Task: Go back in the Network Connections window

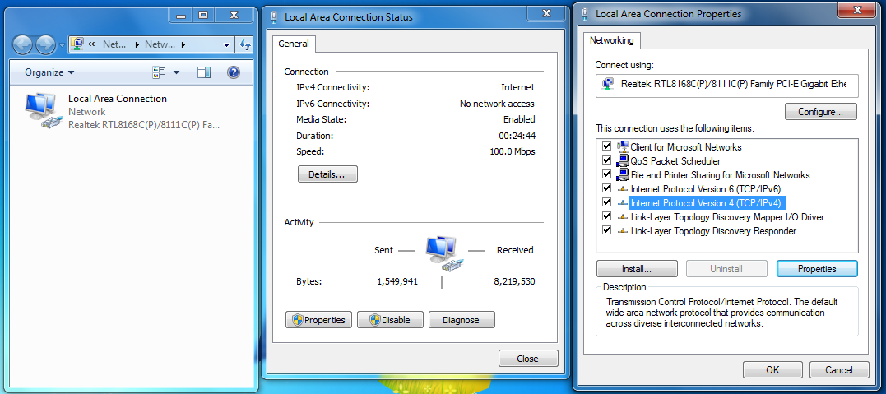Action: (22, 44)
